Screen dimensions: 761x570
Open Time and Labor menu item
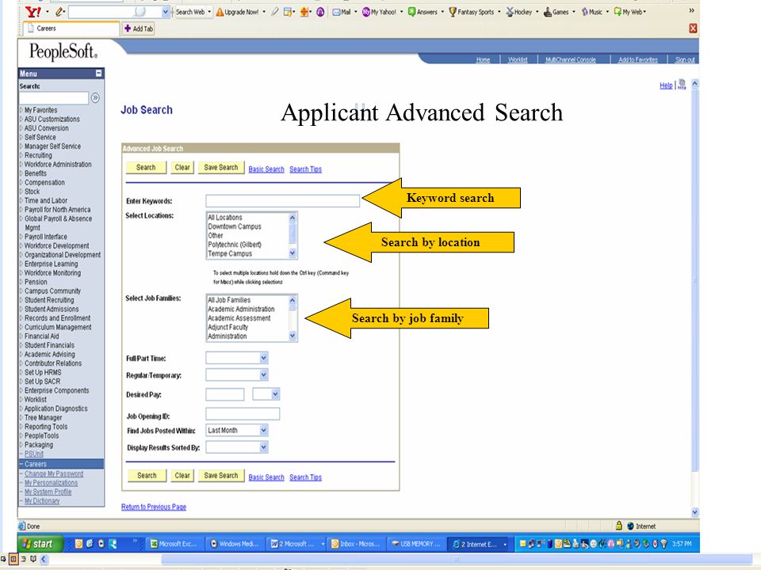click(x=46, y=200)
